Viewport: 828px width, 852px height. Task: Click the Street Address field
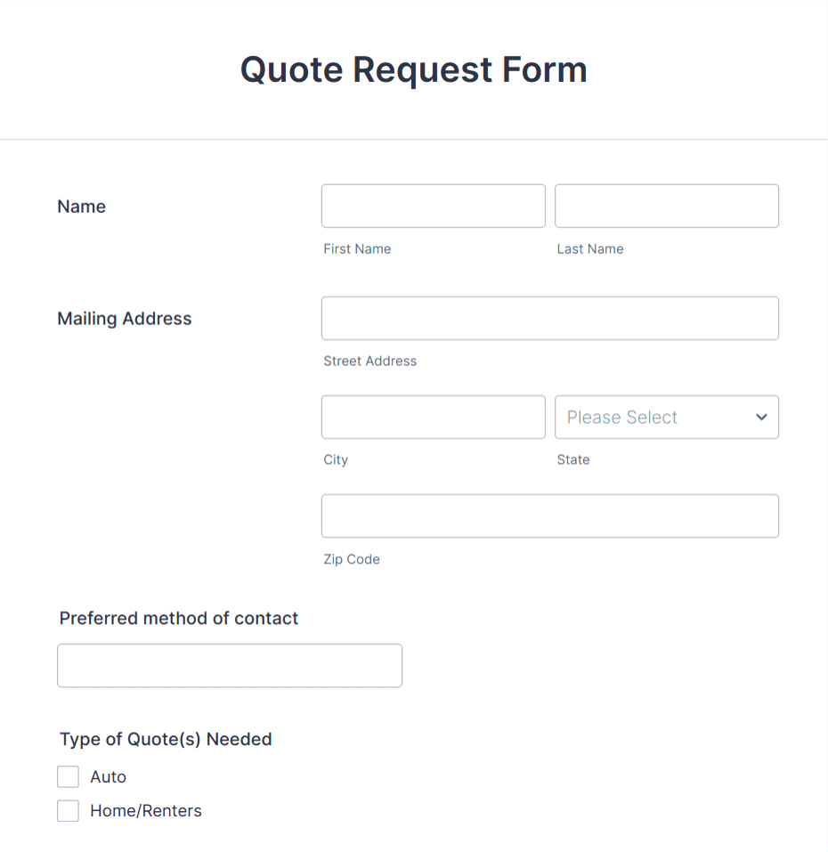549,318
